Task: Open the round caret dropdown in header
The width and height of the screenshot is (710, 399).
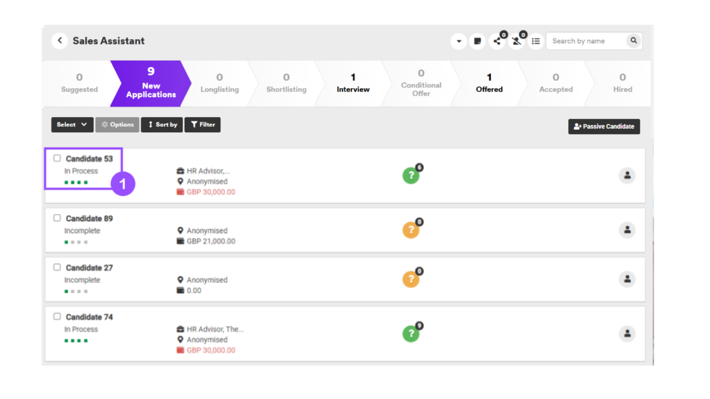Action: 458,41
